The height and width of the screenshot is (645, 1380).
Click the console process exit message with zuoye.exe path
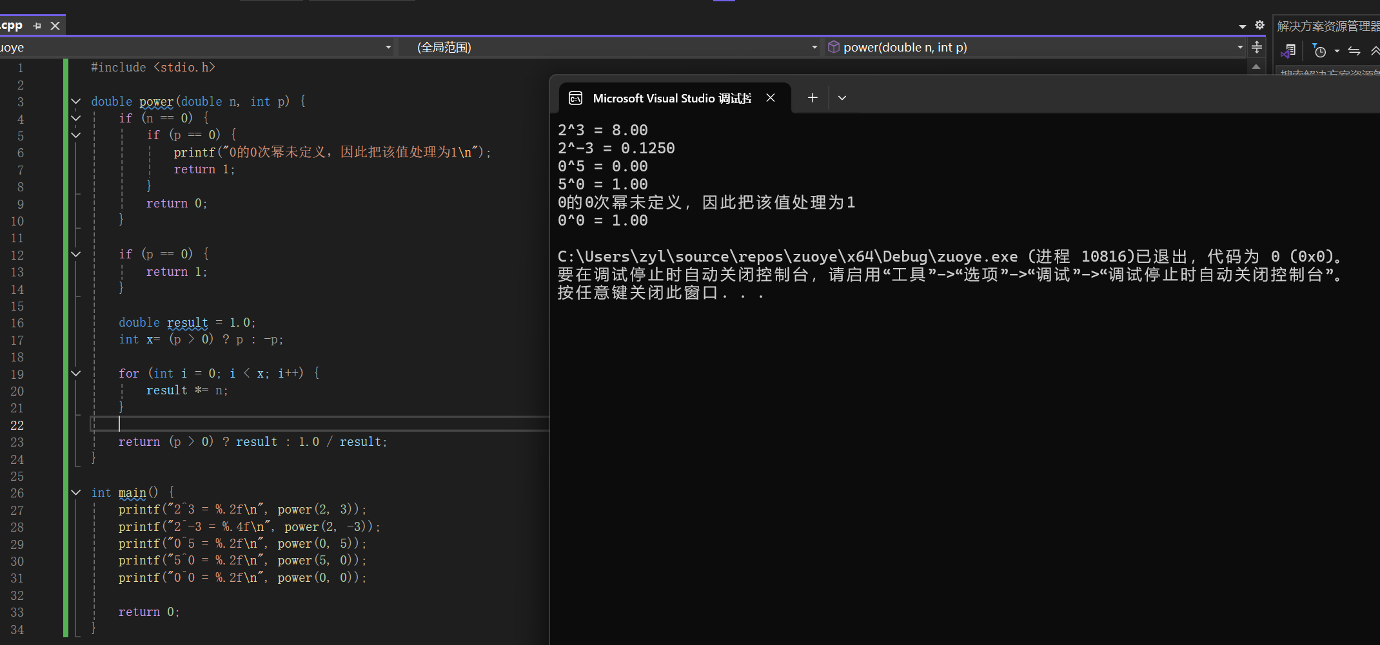951,256
